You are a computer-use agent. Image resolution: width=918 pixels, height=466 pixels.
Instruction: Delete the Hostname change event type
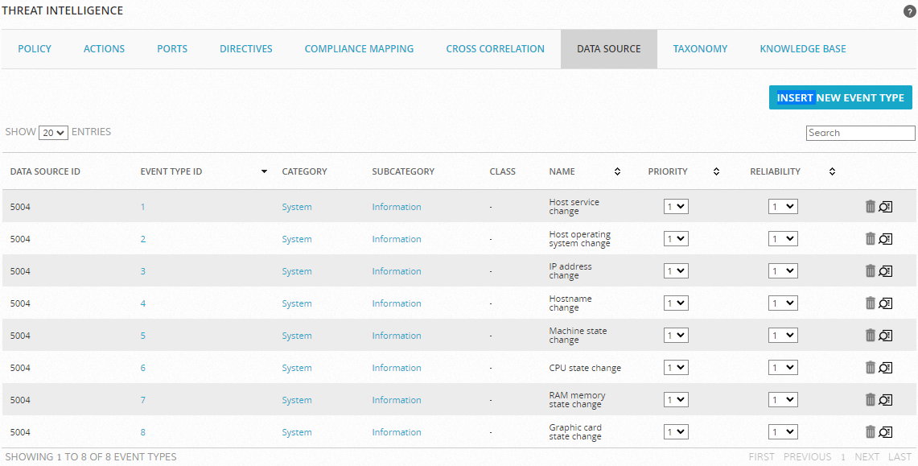[x=870, y=303]
